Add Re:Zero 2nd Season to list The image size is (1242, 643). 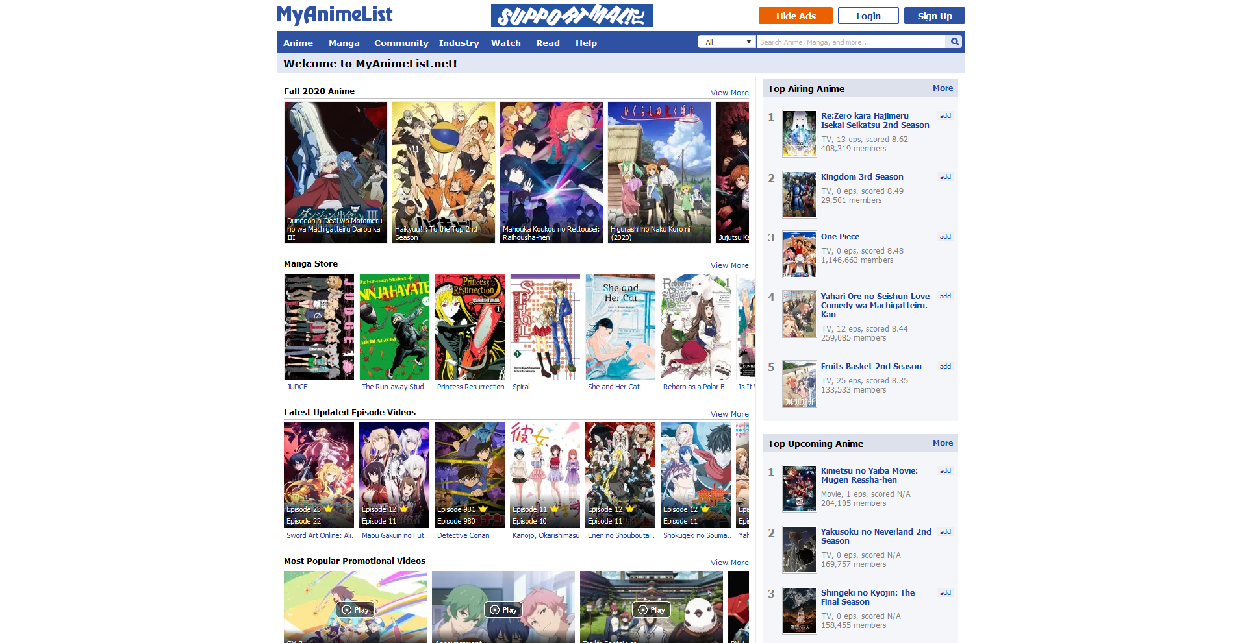945,116
